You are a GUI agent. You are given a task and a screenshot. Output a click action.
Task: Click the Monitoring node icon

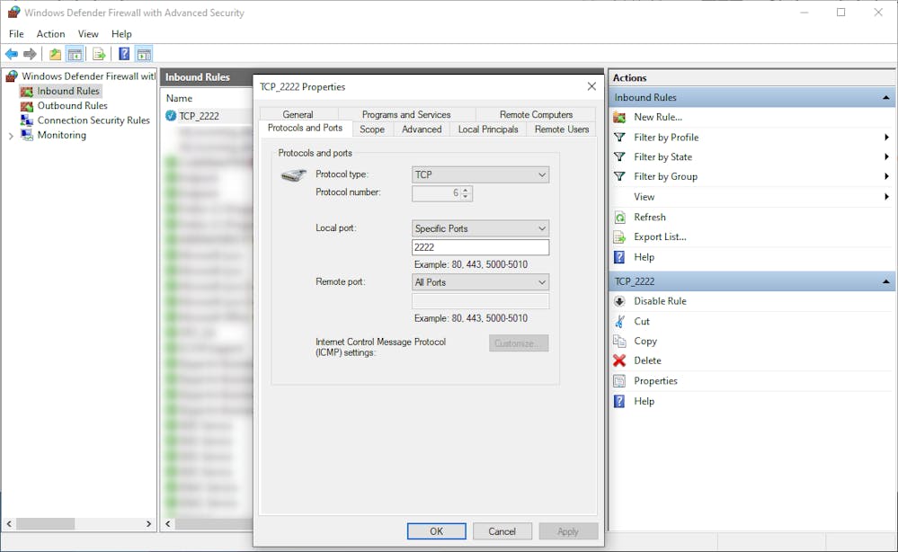[27, 135]
